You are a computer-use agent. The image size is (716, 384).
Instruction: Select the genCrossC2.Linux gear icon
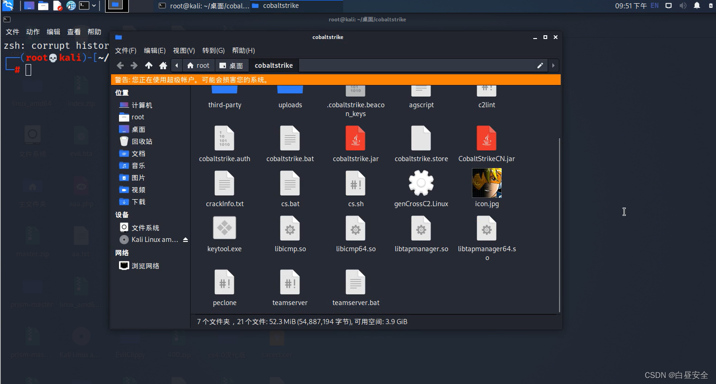click(421, 183)
